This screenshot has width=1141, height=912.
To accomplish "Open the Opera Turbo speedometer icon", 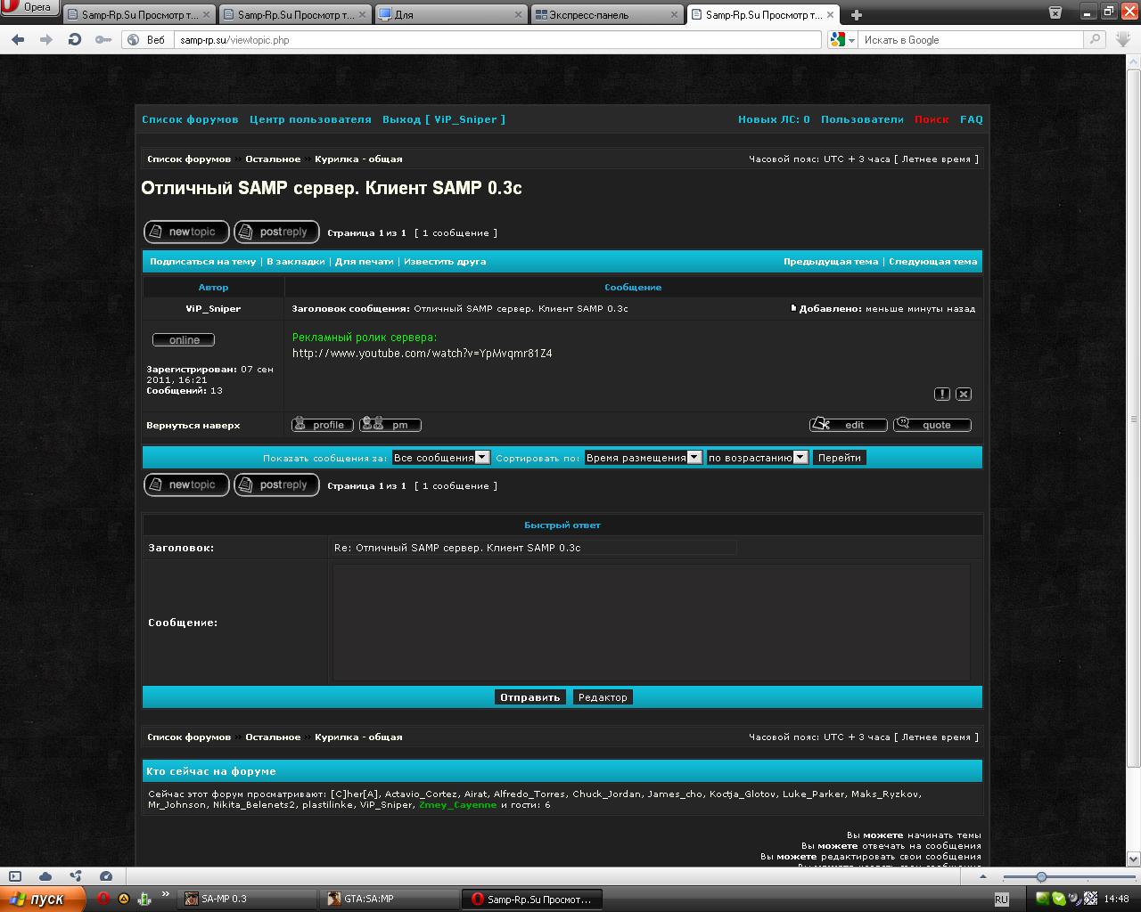I will [x=106, y=876].
